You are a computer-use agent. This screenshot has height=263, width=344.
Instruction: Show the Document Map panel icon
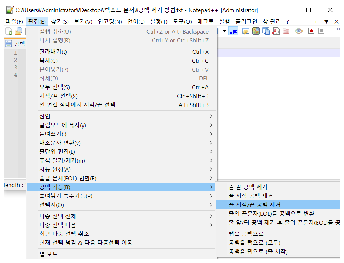256,31
